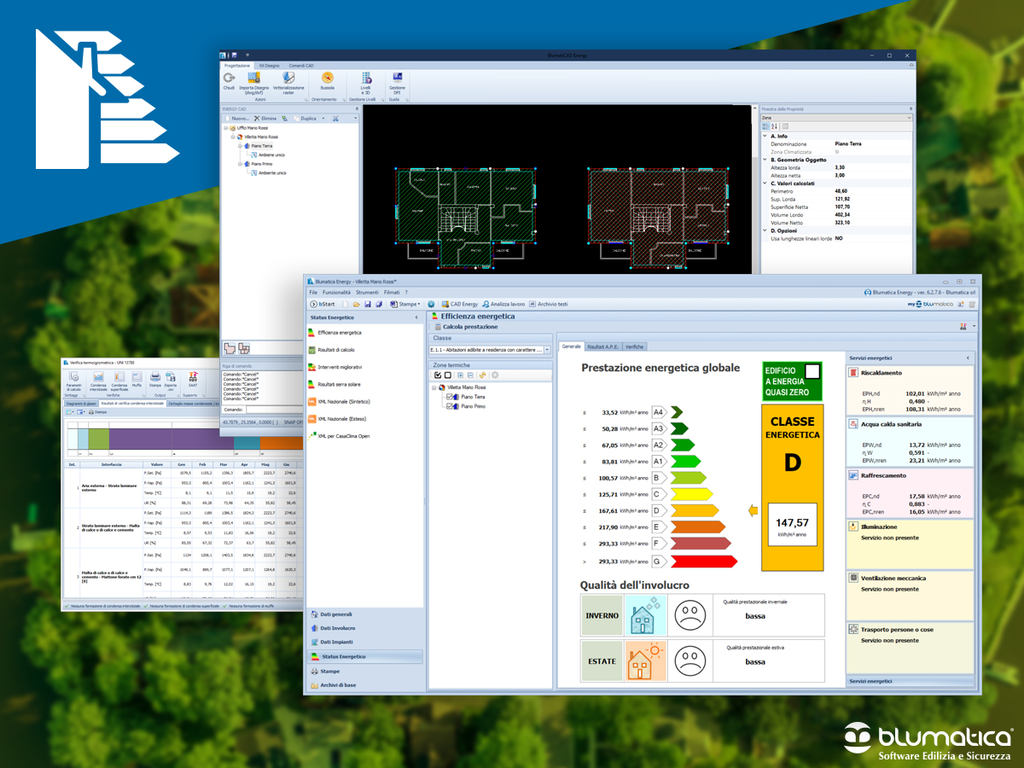1024x768 pixels.
Task: Click the Raffrescamento service icon
Action: click(854, 475)
